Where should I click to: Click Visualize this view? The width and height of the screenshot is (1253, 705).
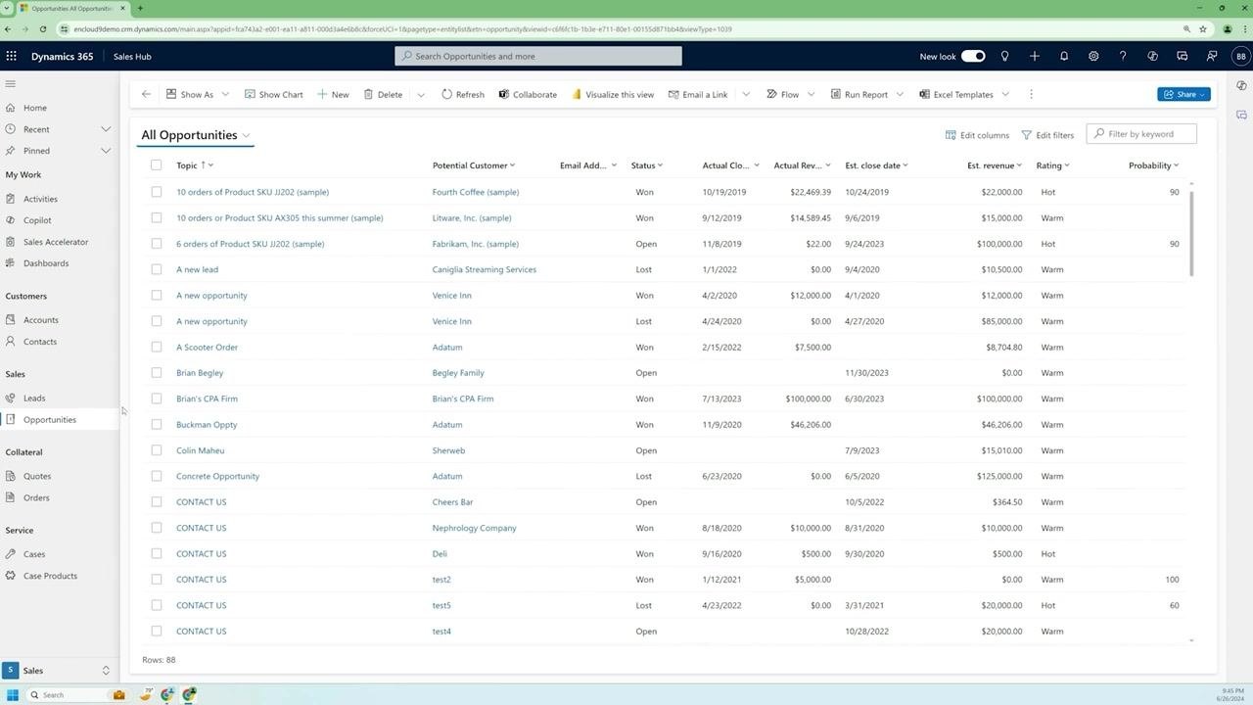613,94
